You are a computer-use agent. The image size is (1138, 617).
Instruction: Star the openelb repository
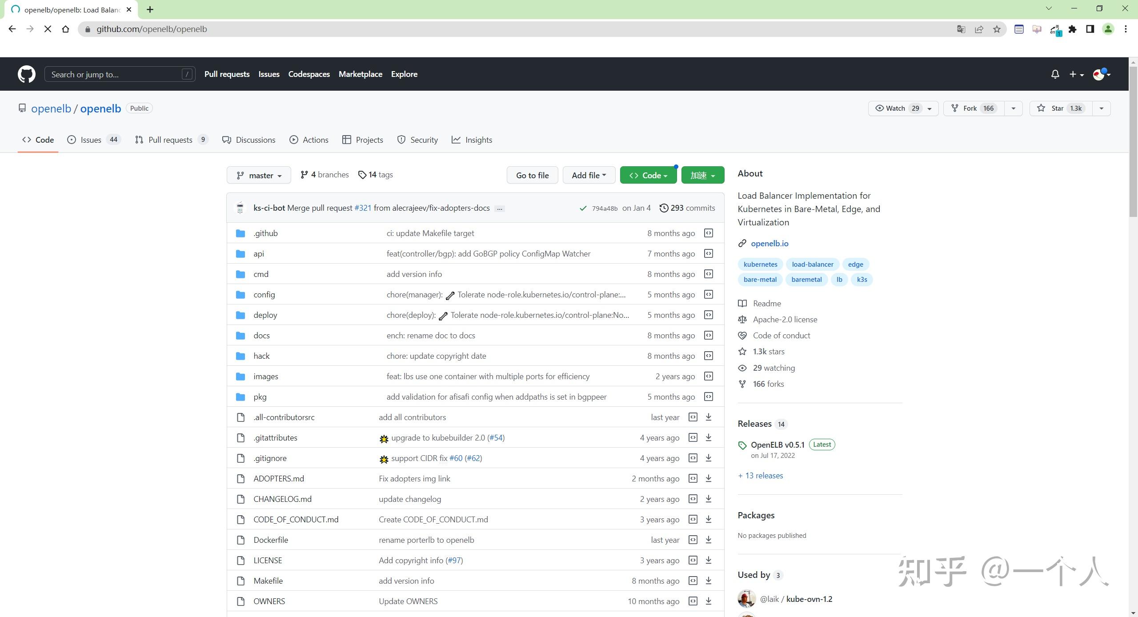(x=1061, y=108)
